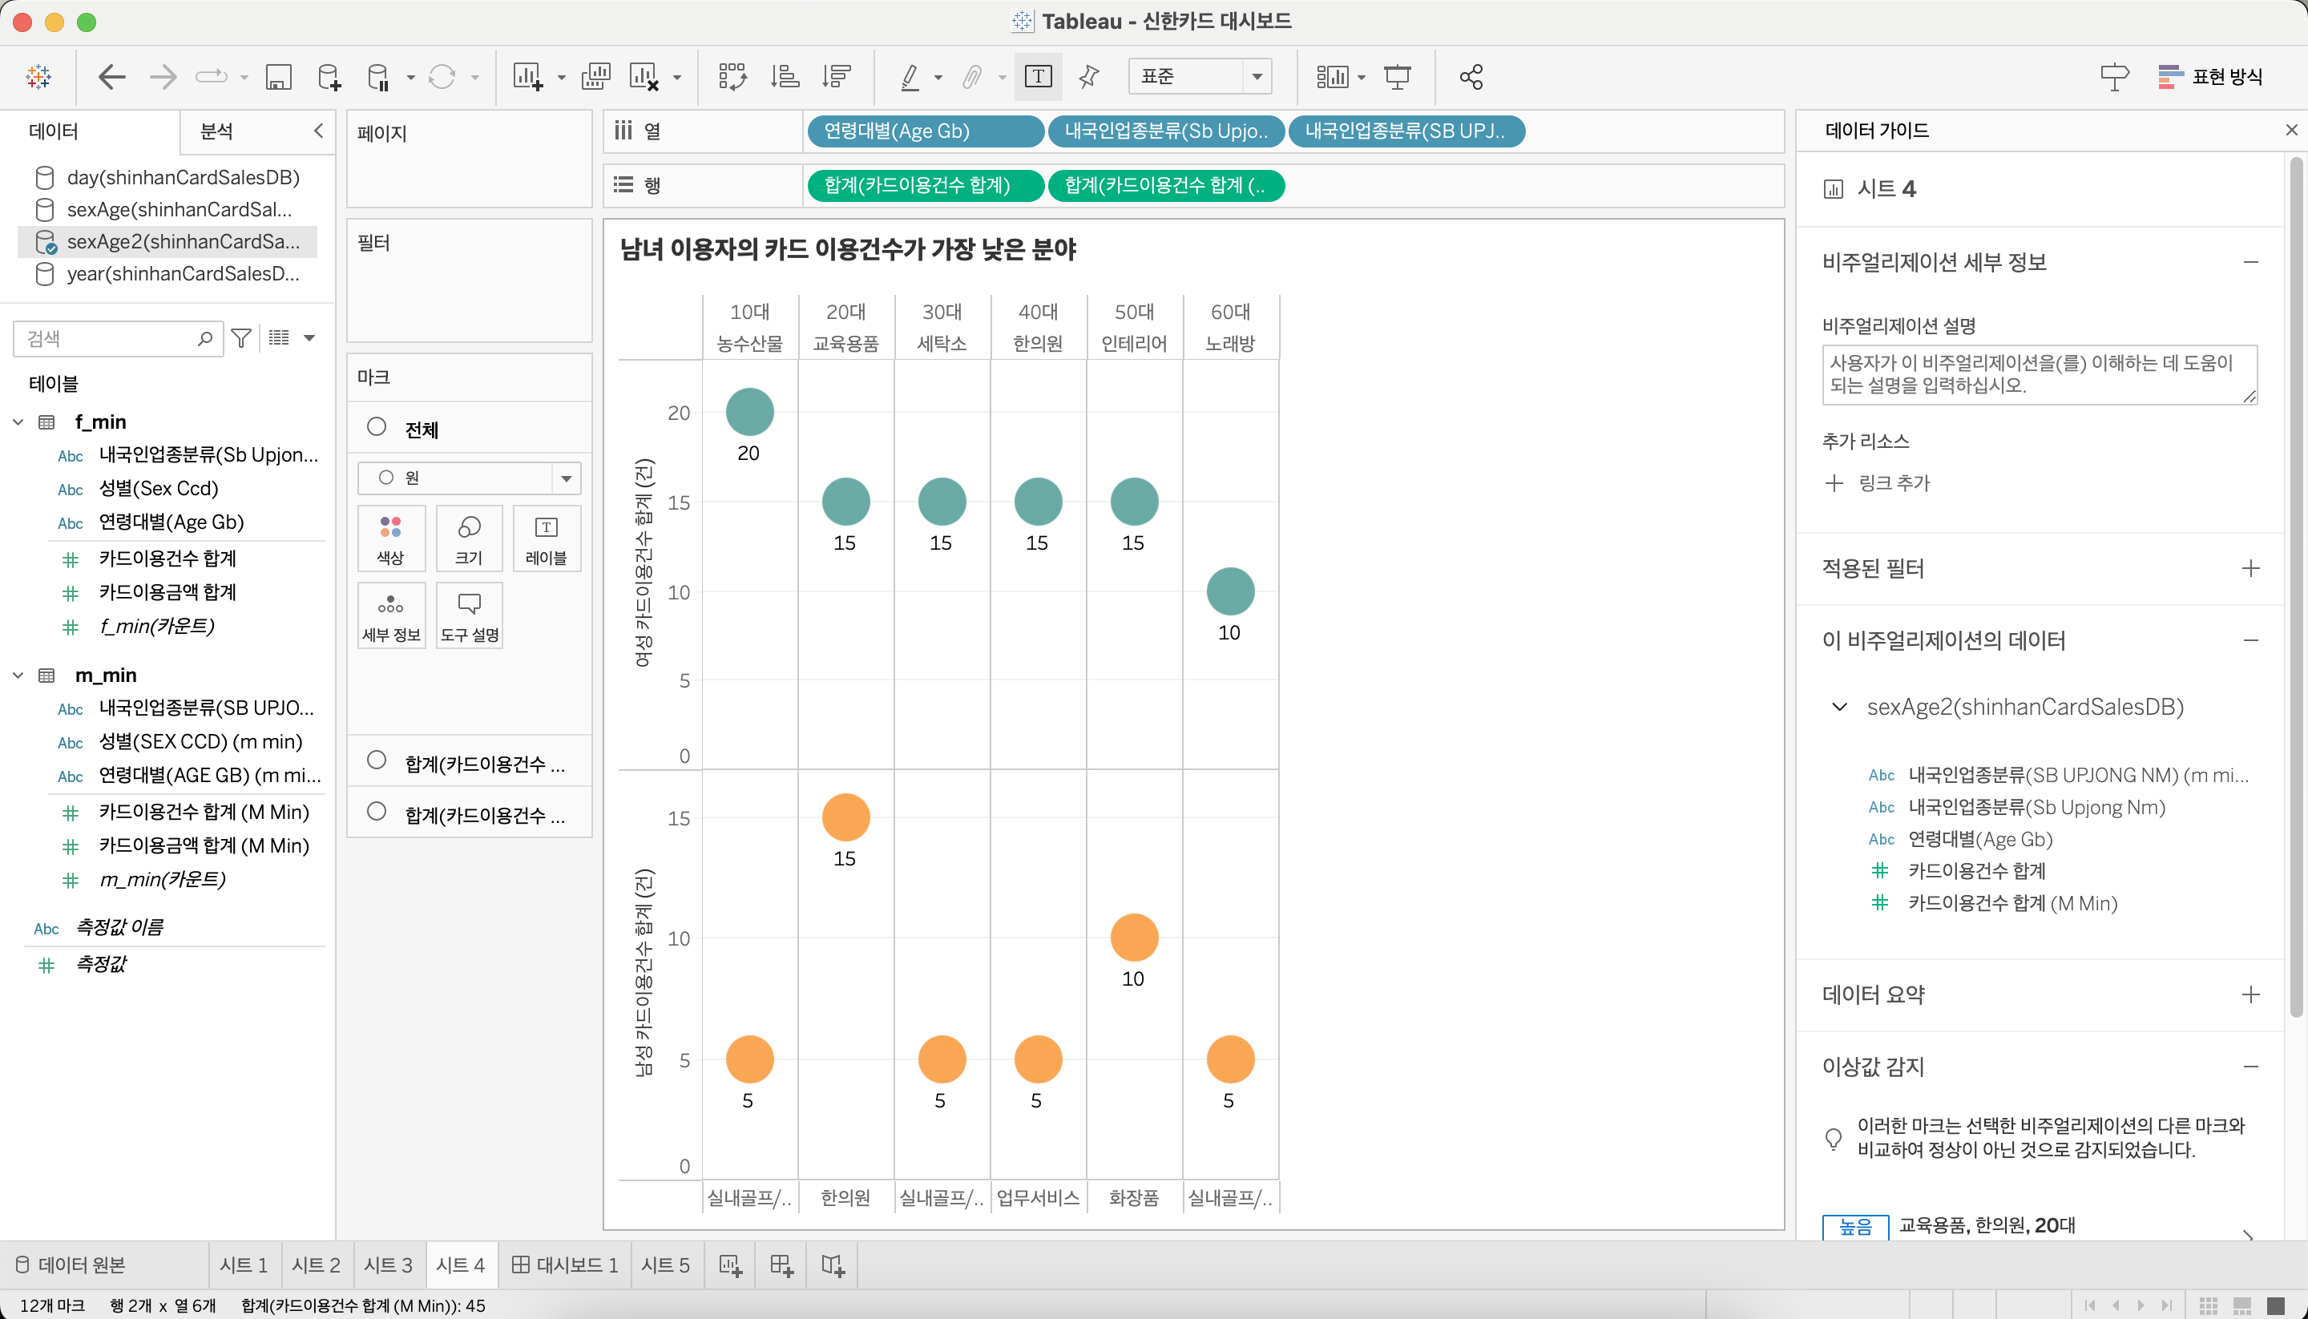The height and width of the screenshot is (1319, 2308).
Task: Open the 시트 3 tab
Action: pyautogui.click(x=388, y=1265)
